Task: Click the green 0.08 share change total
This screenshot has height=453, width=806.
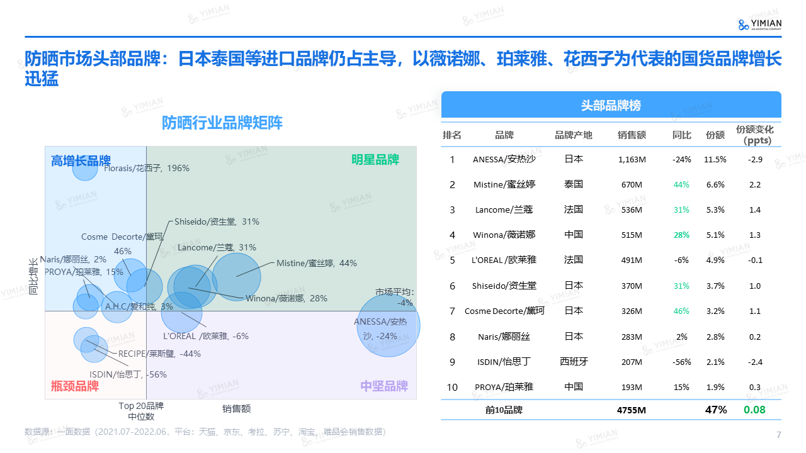Action: click(754, 410)
